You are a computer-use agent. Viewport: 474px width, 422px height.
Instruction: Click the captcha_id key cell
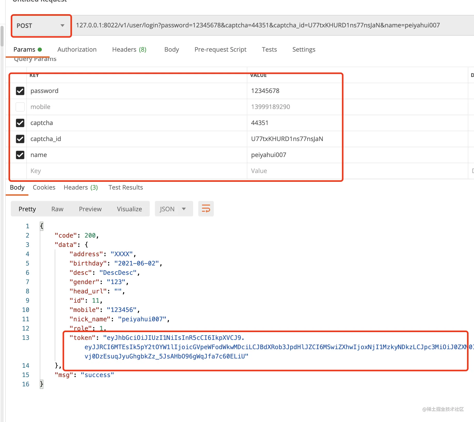137,139
